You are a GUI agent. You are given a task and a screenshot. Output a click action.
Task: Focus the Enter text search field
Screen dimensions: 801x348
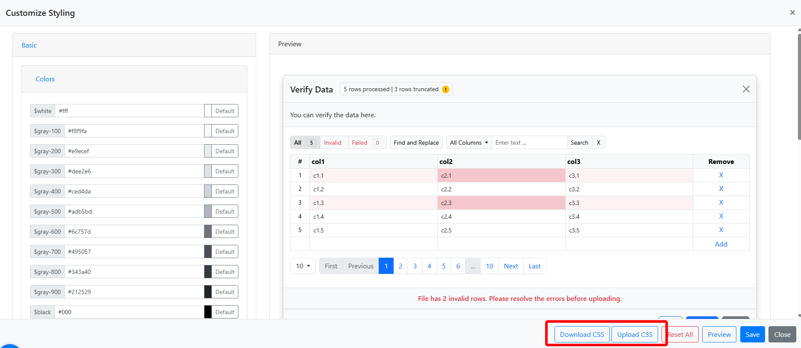[529, 143]
